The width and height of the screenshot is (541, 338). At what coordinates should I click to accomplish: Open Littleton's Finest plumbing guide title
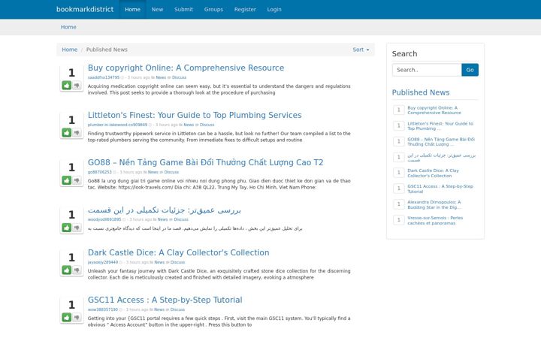point(195,115)
